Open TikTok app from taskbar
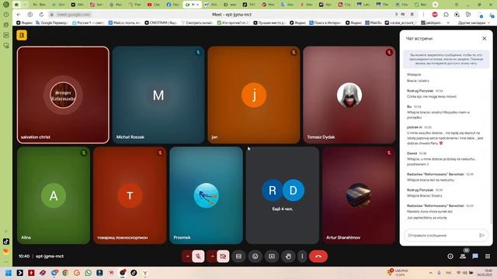Screen dimensions: 497x279 click(x=134, y=273)
